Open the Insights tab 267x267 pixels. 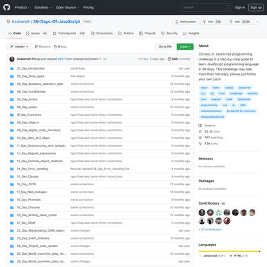pyautogui.click(x=191, y=33)
